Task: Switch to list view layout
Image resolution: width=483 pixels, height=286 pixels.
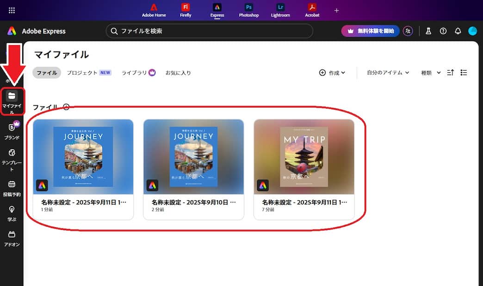Action: (464, 72)
